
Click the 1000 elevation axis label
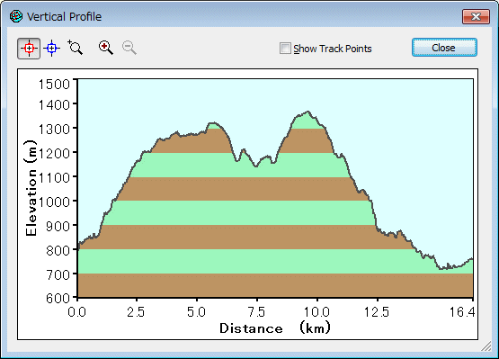(54, 202)
